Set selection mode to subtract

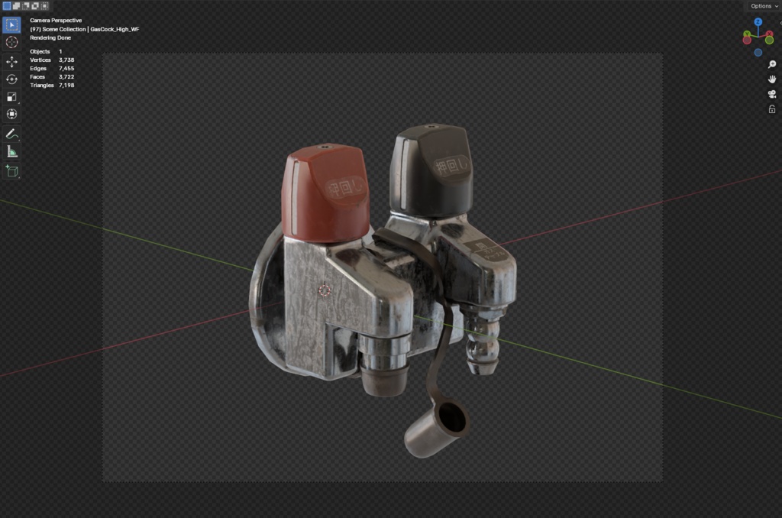[x=25, y=5]
